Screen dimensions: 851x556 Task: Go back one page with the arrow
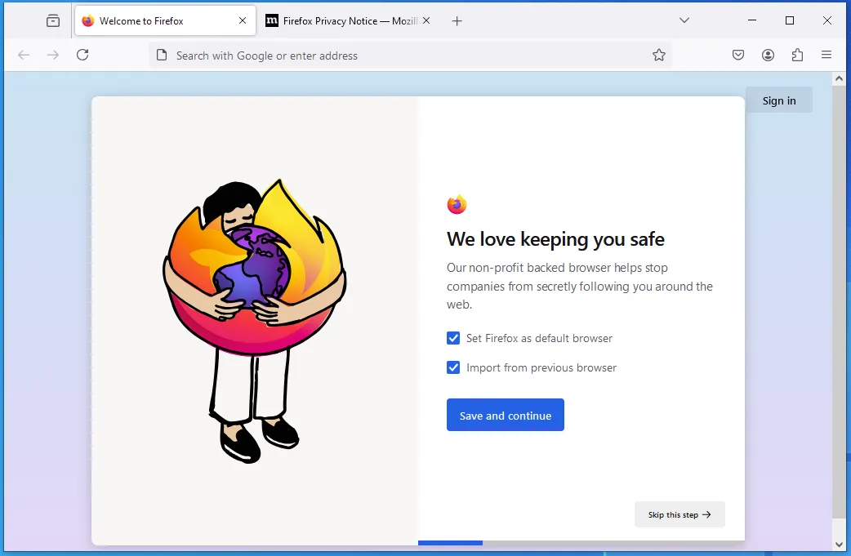(24, 55)
